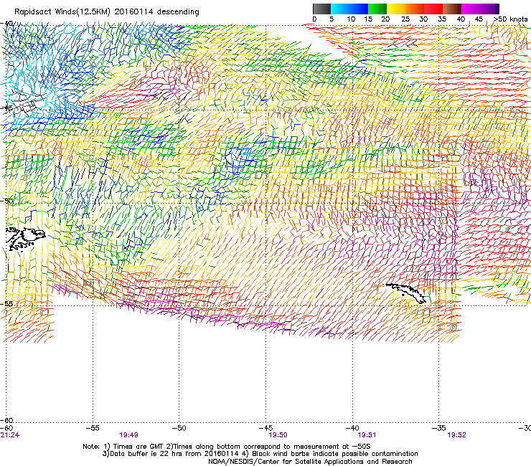Click the red 30-35 knots legend segment
Image resolution: width=531 pixels, height=466 pixels.
pyautogui.click(x=433, y=9)
